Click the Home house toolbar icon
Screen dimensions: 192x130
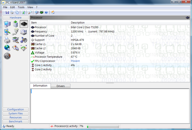click(x=53, y=12)
